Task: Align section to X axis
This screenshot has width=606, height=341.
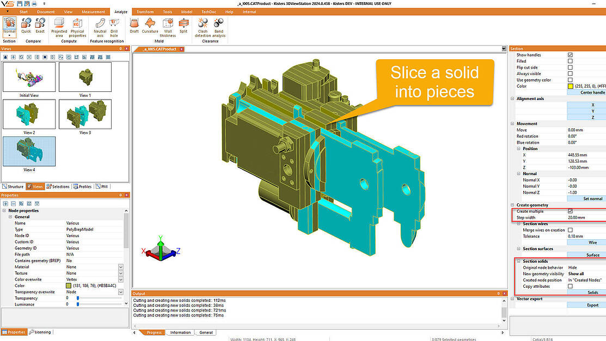Action: click(587, 104)
